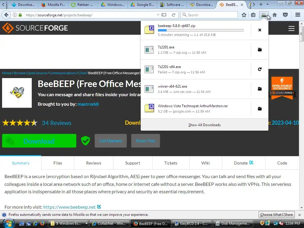Click the Home breadcrumb link
The height and width of the screenshot is (228, 304).
pyautogui.click(x=7, y=73)
